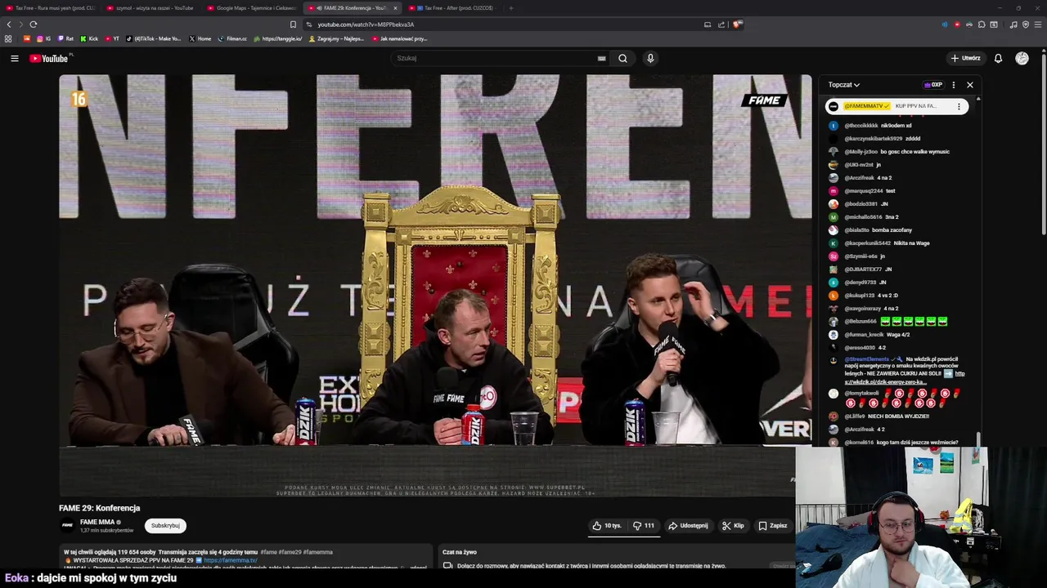Open the IG bookmark
Screen dimensions: 1047x588
point(43,38)
